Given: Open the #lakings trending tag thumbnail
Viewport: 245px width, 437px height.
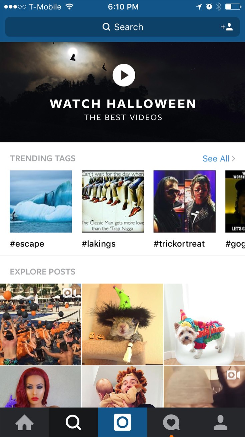Looking at the screenshot, I should (x=113, y=201).
